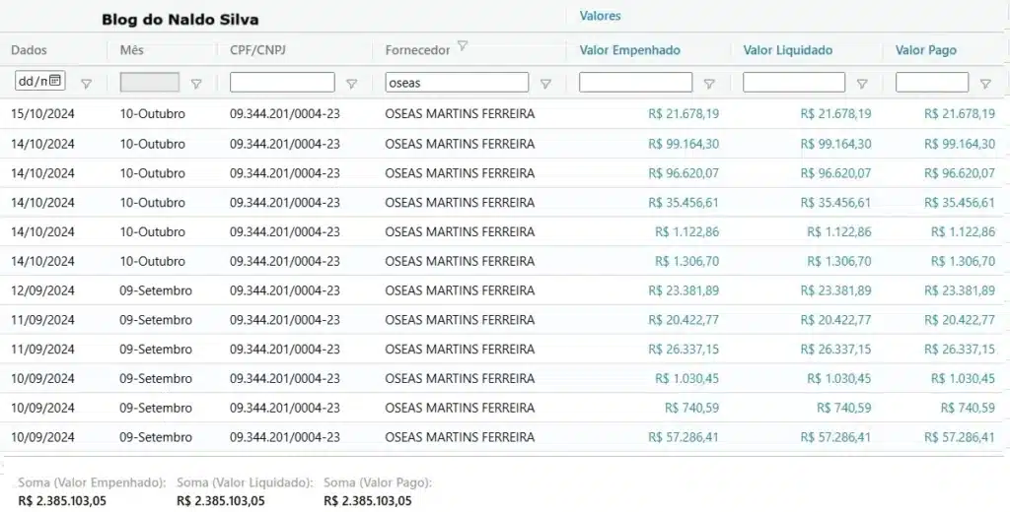Click the Soma (Valor Pago) total value
Screen dimensions: 1010x512
(367, 501)
